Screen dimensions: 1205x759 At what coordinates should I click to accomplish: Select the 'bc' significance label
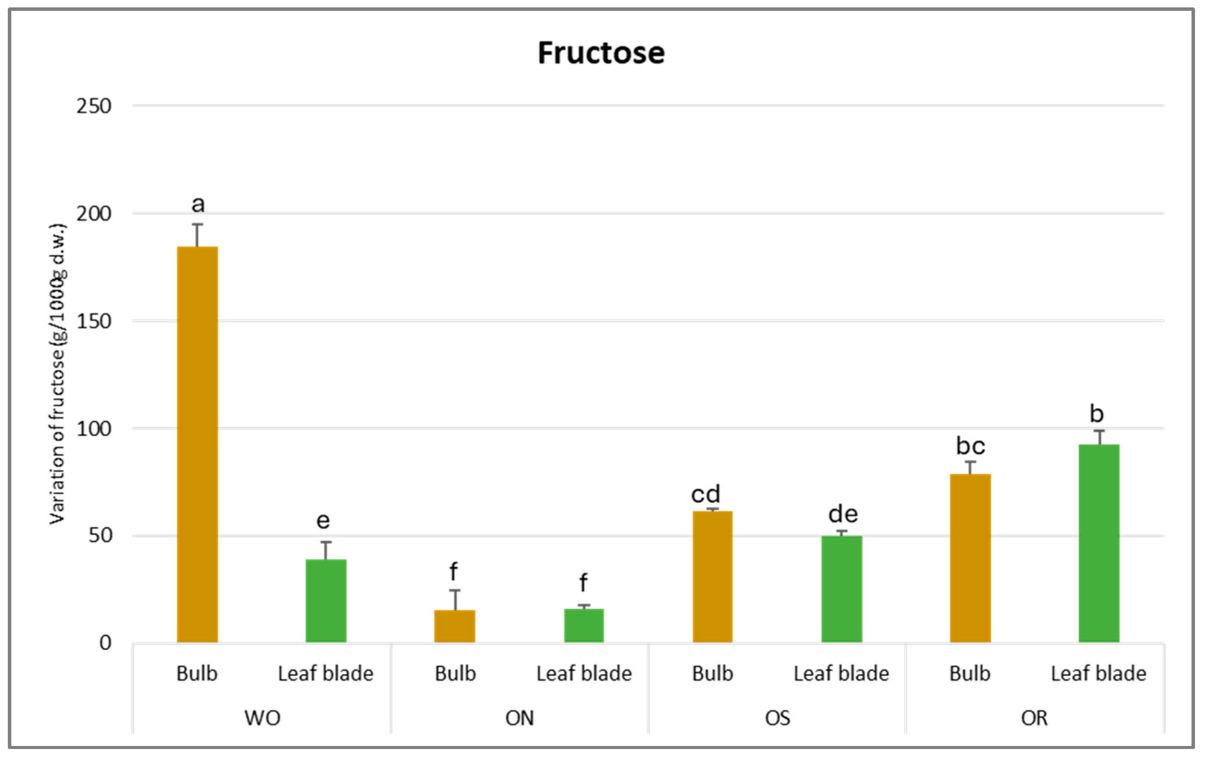(x=970, y=445)
